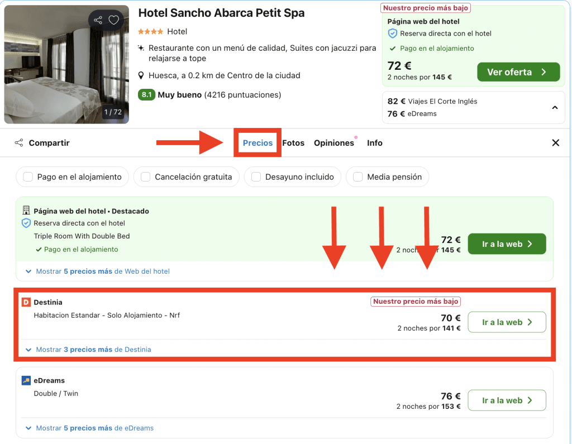Toggle the Cancelación gratuita checkbox
Image resolution: width=572 pixels, height=444 pixels.
pyautogui.click(x=146, y=177)
